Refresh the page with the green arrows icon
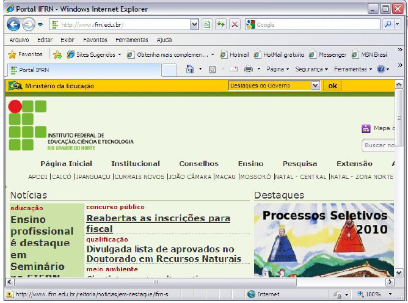 (x=220, y=24)
